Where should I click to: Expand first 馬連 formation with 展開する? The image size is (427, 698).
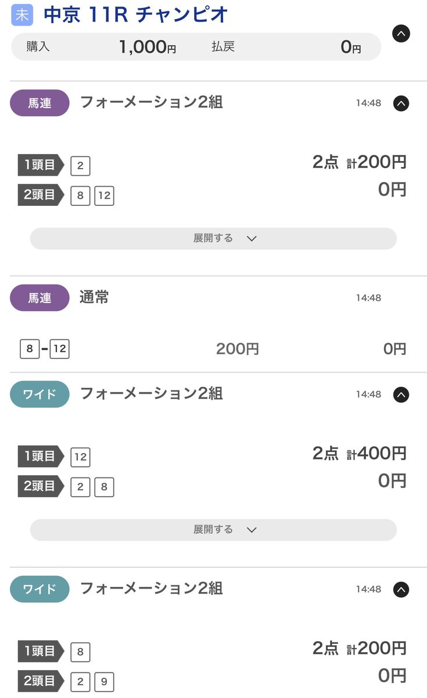click(213, 238)
